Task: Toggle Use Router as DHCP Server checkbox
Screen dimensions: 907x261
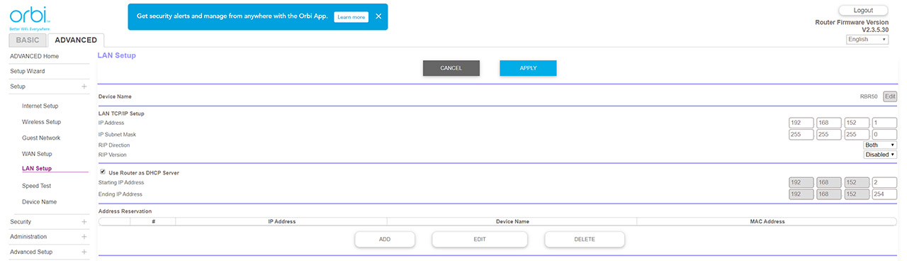Action: [x=103, y=172]
